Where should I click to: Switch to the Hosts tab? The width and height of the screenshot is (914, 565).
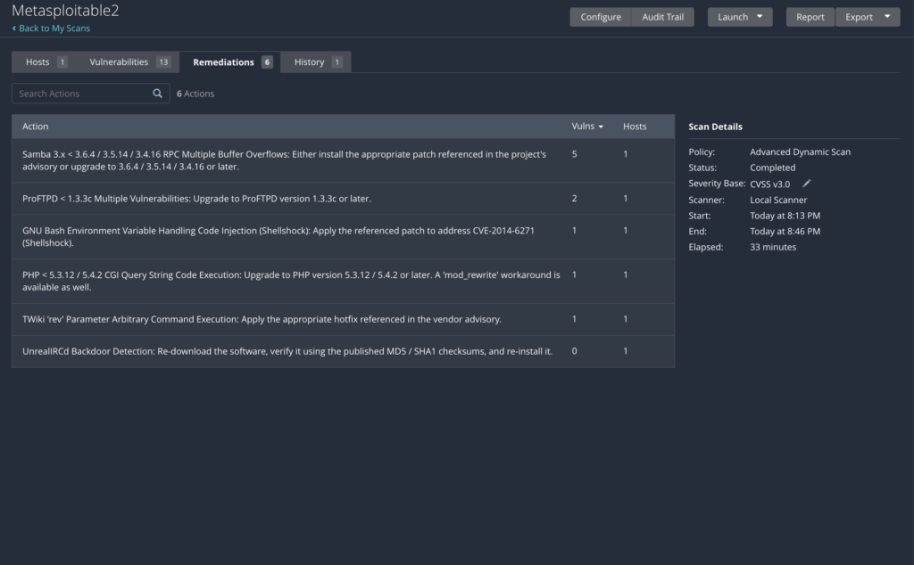(46, 61)
